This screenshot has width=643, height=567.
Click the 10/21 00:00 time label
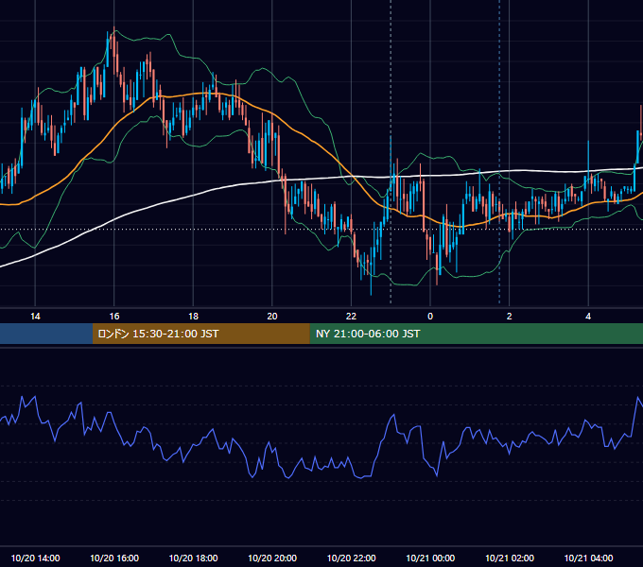430,558
